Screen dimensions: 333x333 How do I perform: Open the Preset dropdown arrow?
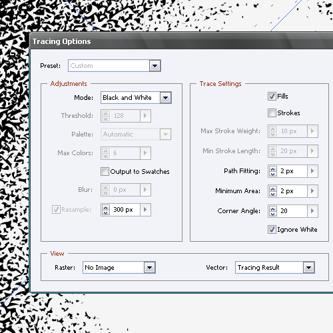[x=155, y=66]
